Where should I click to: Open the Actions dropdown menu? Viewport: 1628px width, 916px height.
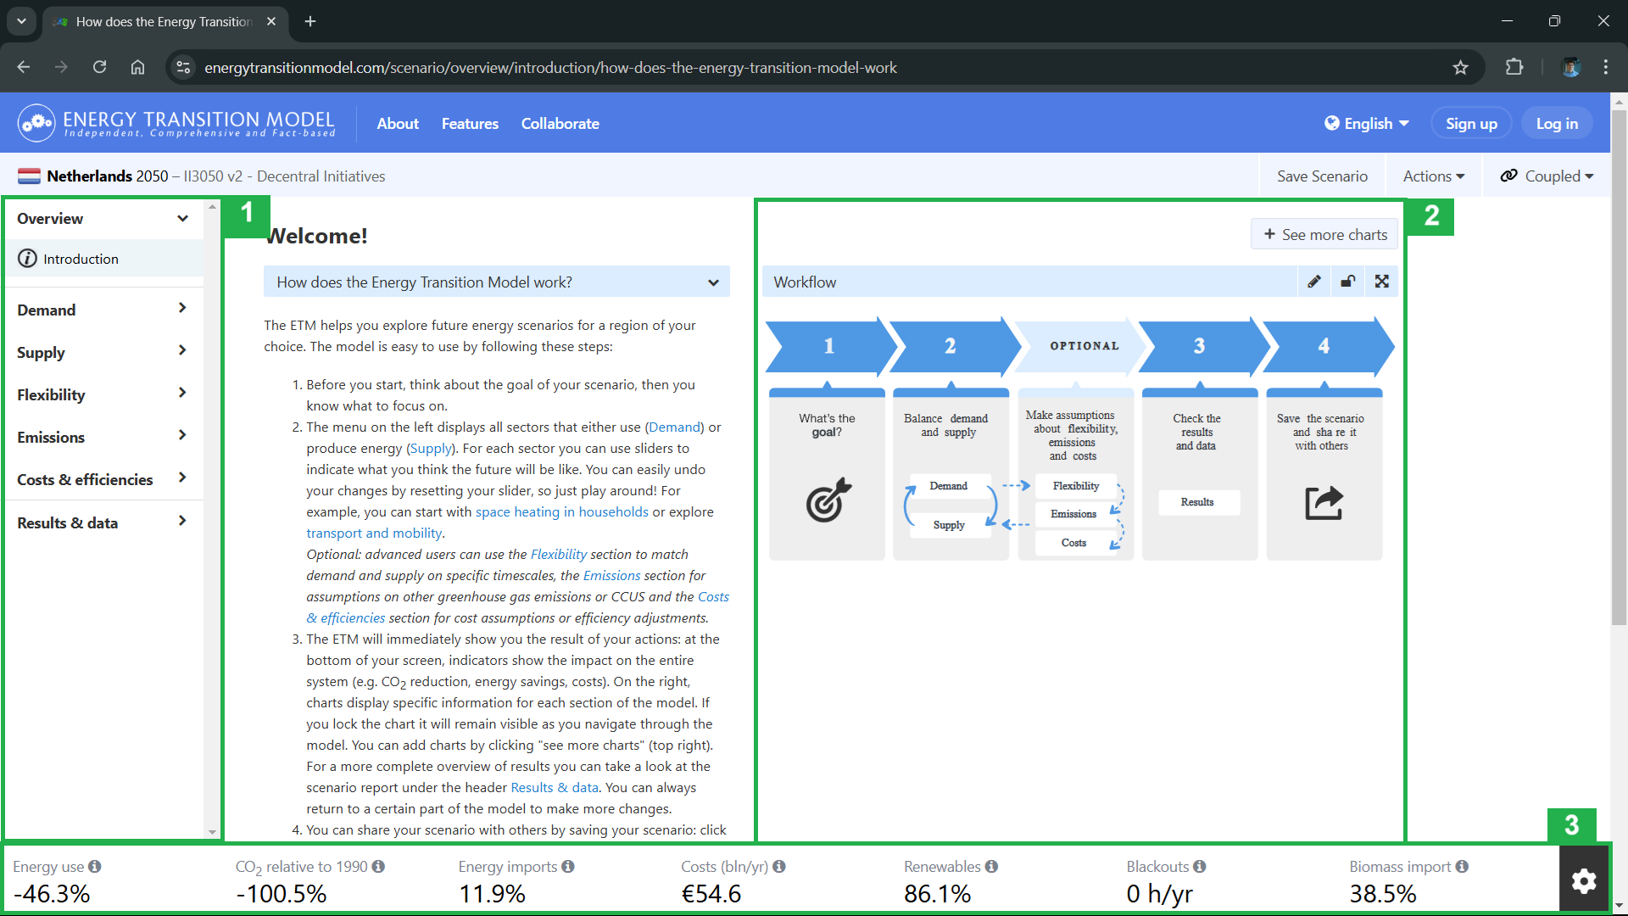(x=1434, y=176)
